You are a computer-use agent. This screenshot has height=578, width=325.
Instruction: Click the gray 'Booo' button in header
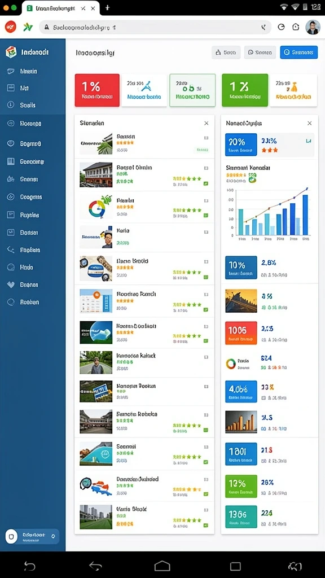click(226, 52)
